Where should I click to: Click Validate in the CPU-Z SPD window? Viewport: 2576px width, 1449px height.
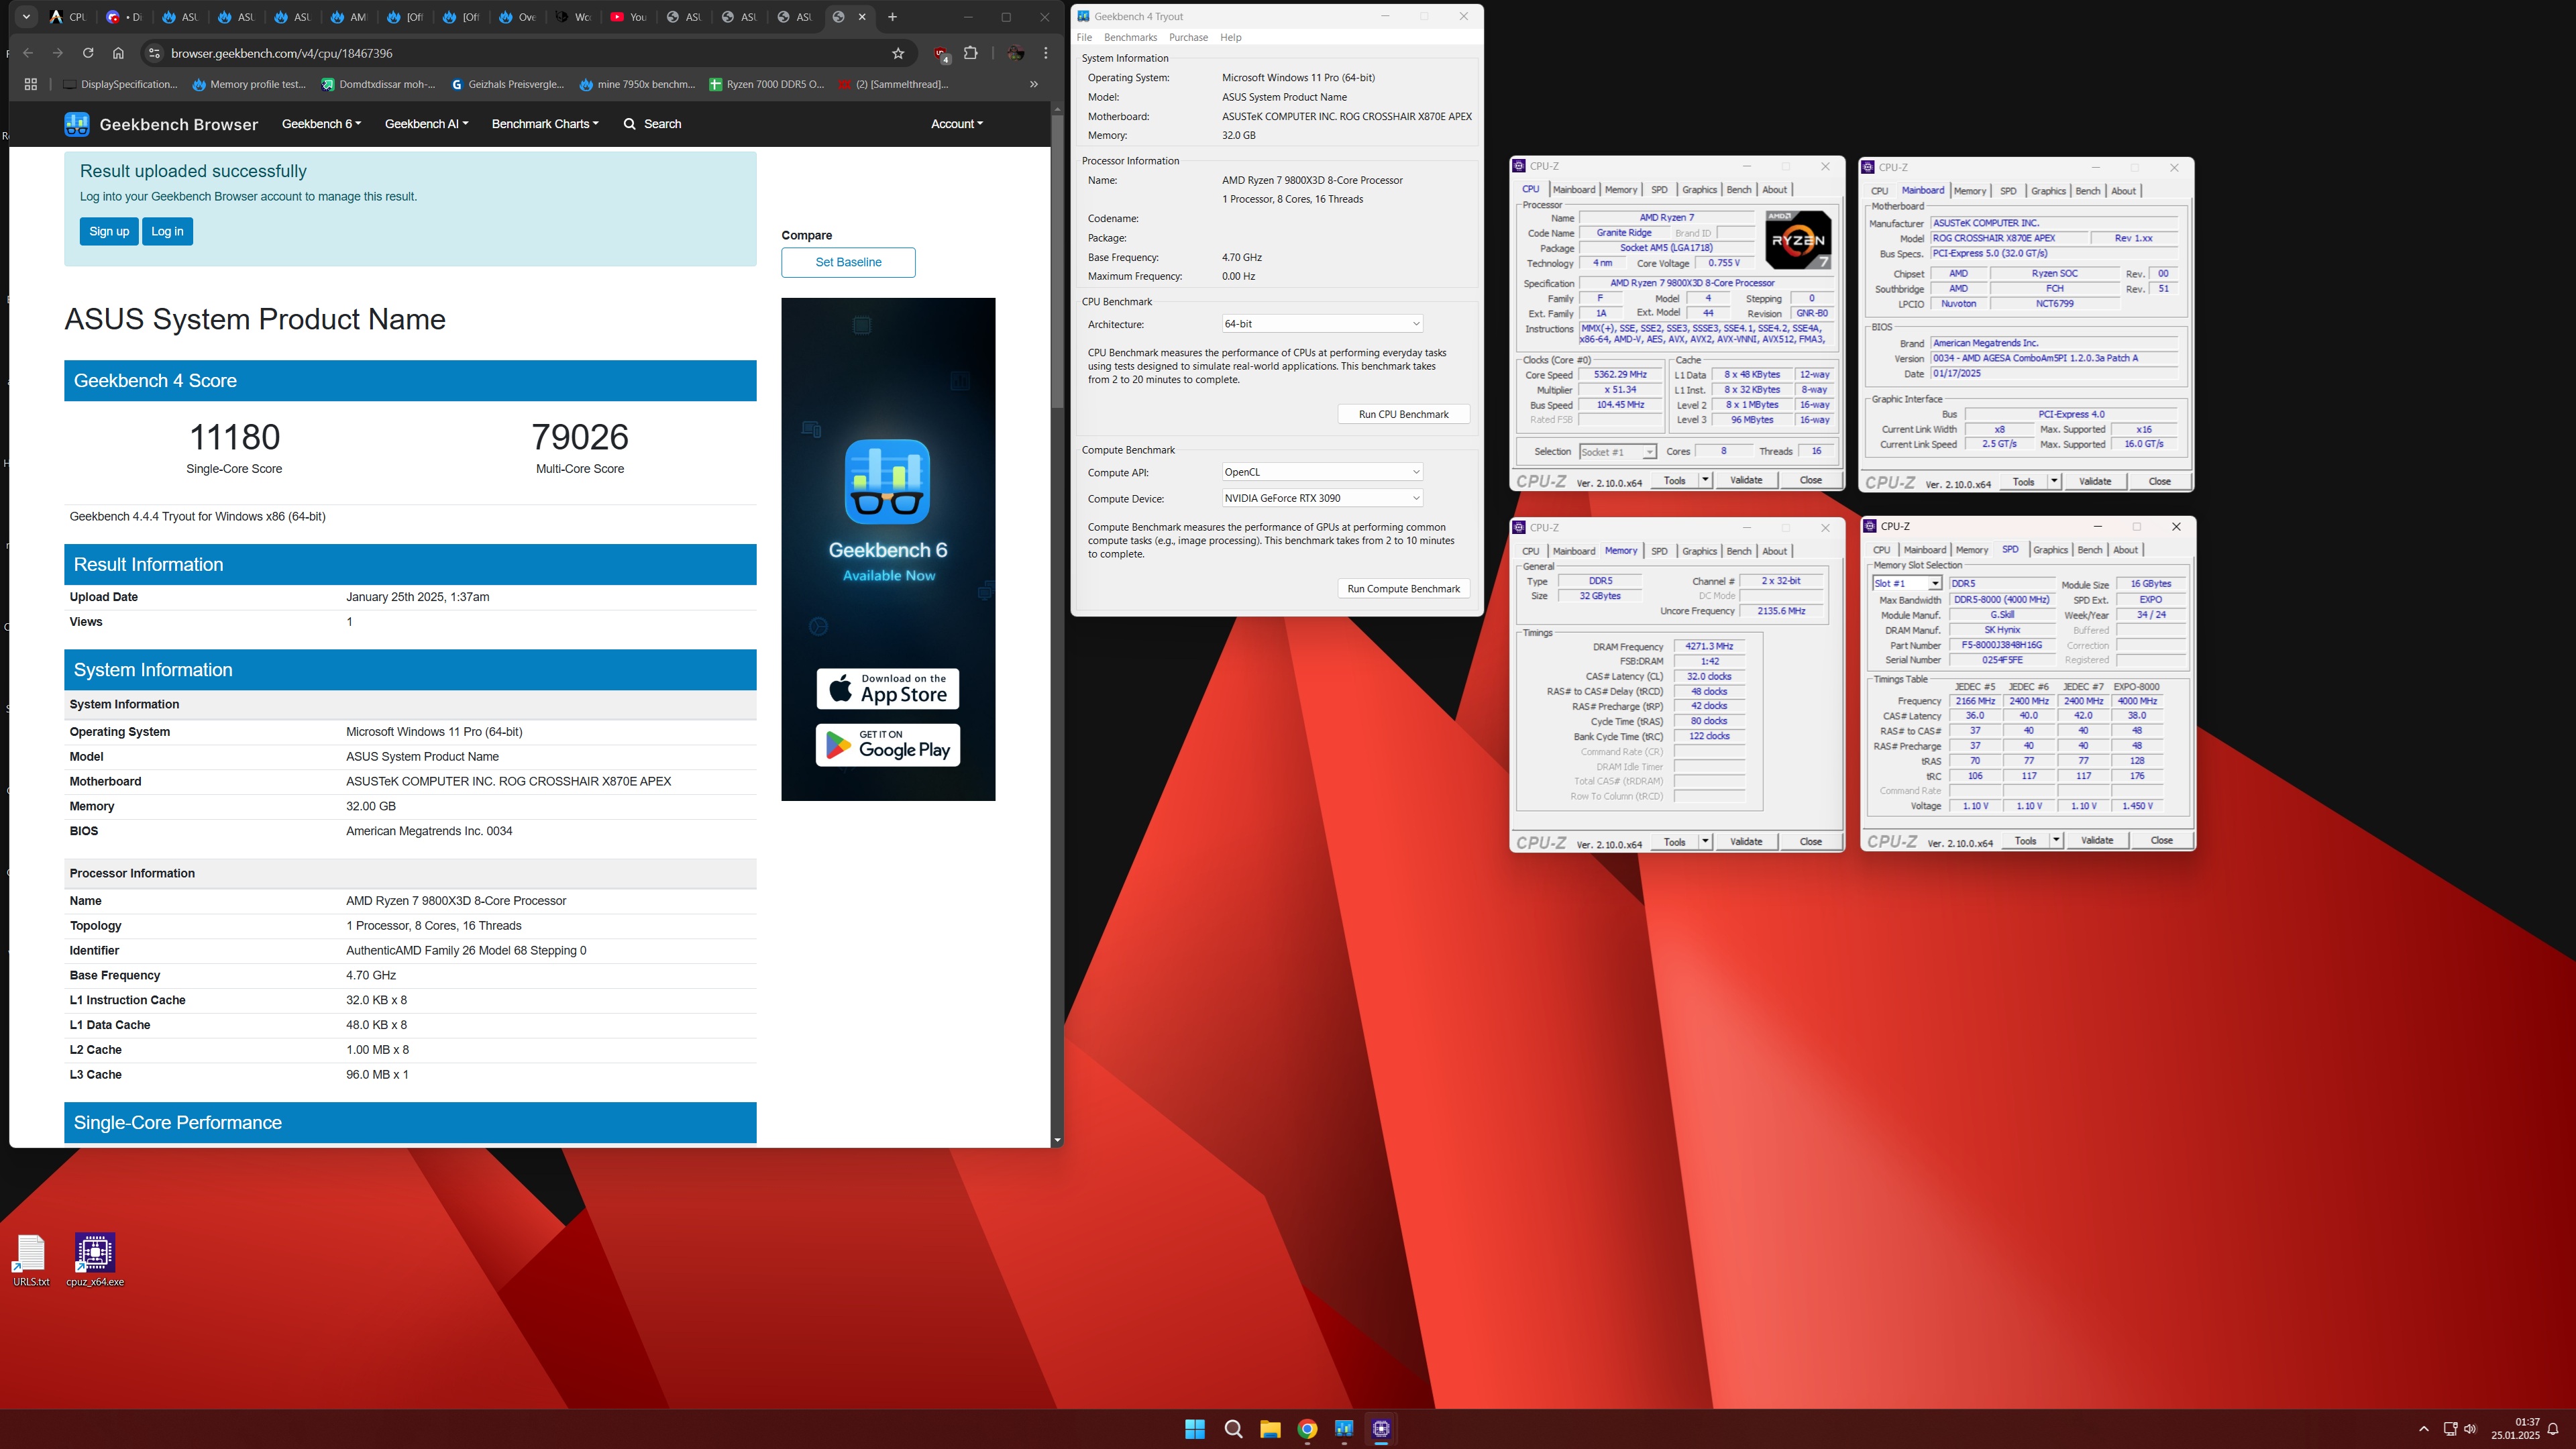pyautogui.click(x=2097, y=840)
